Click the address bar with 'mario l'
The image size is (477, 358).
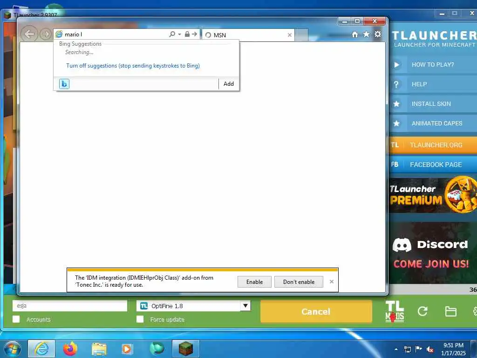tap(116, 34)
